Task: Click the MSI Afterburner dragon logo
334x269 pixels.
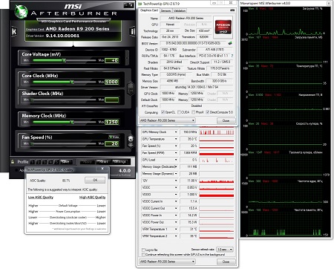Action: click(x=21, y=12)
